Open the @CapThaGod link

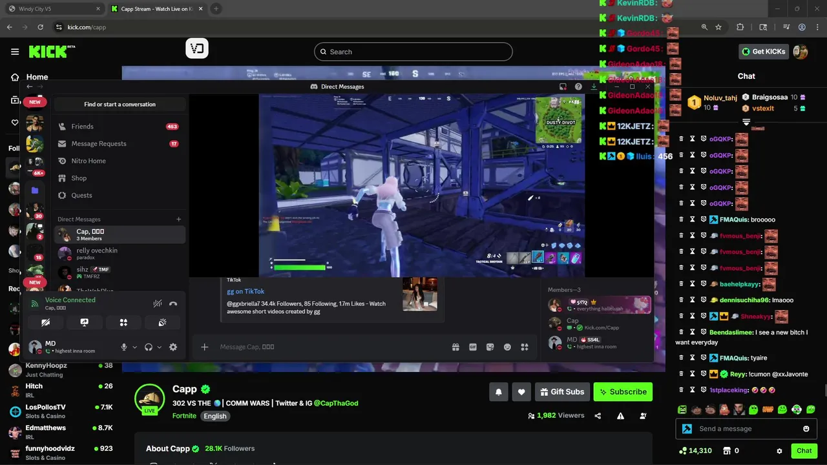(336, 403)
